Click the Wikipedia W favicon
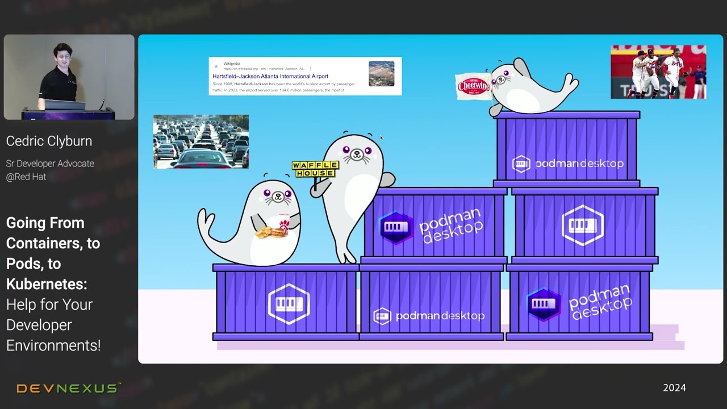The image size is (727, 409). tap(216, 66)
